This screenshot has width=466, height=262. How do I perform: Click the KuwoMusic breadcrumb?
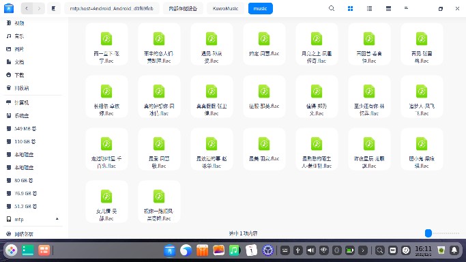(225, 8)
